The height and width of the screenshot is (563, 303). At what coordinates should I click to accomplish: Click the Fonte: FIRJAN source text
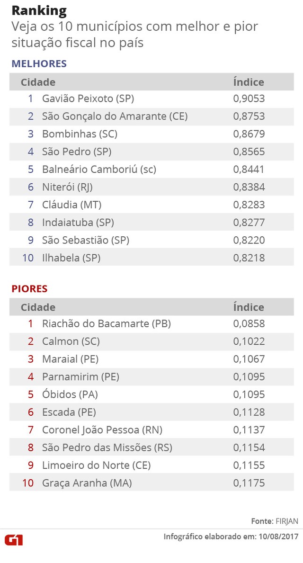(x=275, y=521)
